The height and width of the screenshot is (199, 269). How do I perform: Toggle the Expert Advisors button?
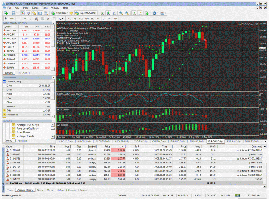[x=86, y=13]
